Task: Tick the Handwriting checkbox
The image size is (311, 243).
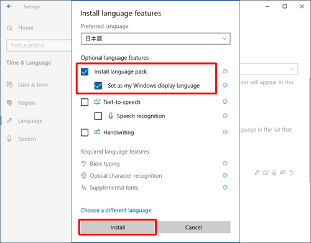Action: click(x=85, y=132)
